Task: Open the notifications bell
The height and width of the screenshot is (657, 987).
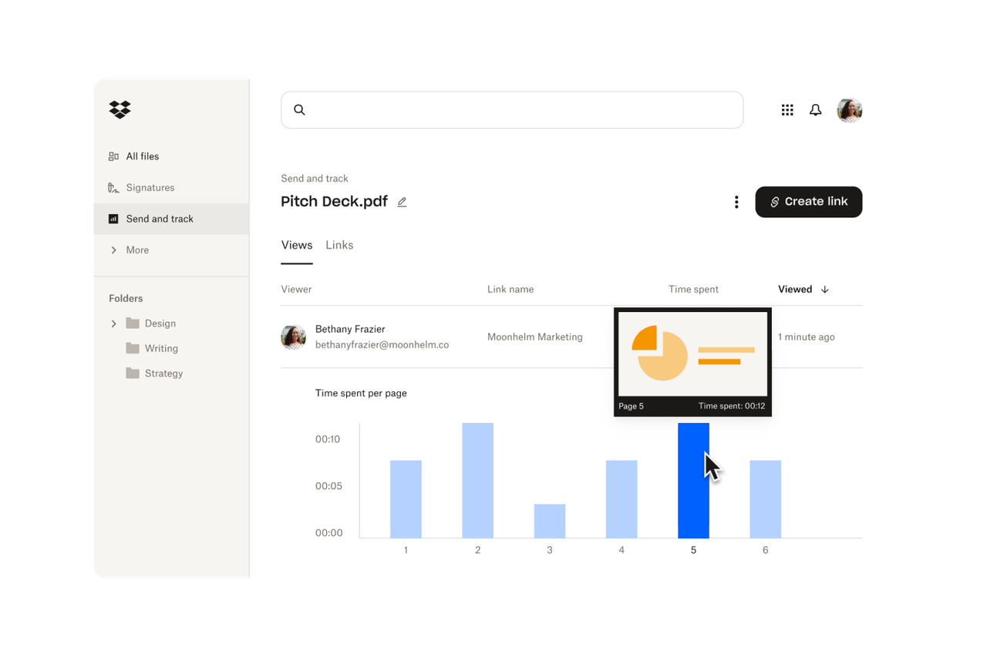Action: 815,110
